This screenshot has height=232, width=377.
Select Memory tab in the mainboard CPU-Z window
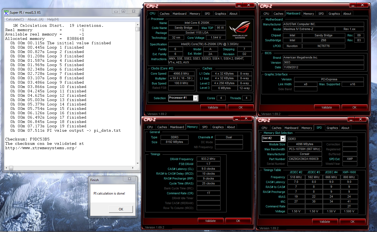pos(309,14)
